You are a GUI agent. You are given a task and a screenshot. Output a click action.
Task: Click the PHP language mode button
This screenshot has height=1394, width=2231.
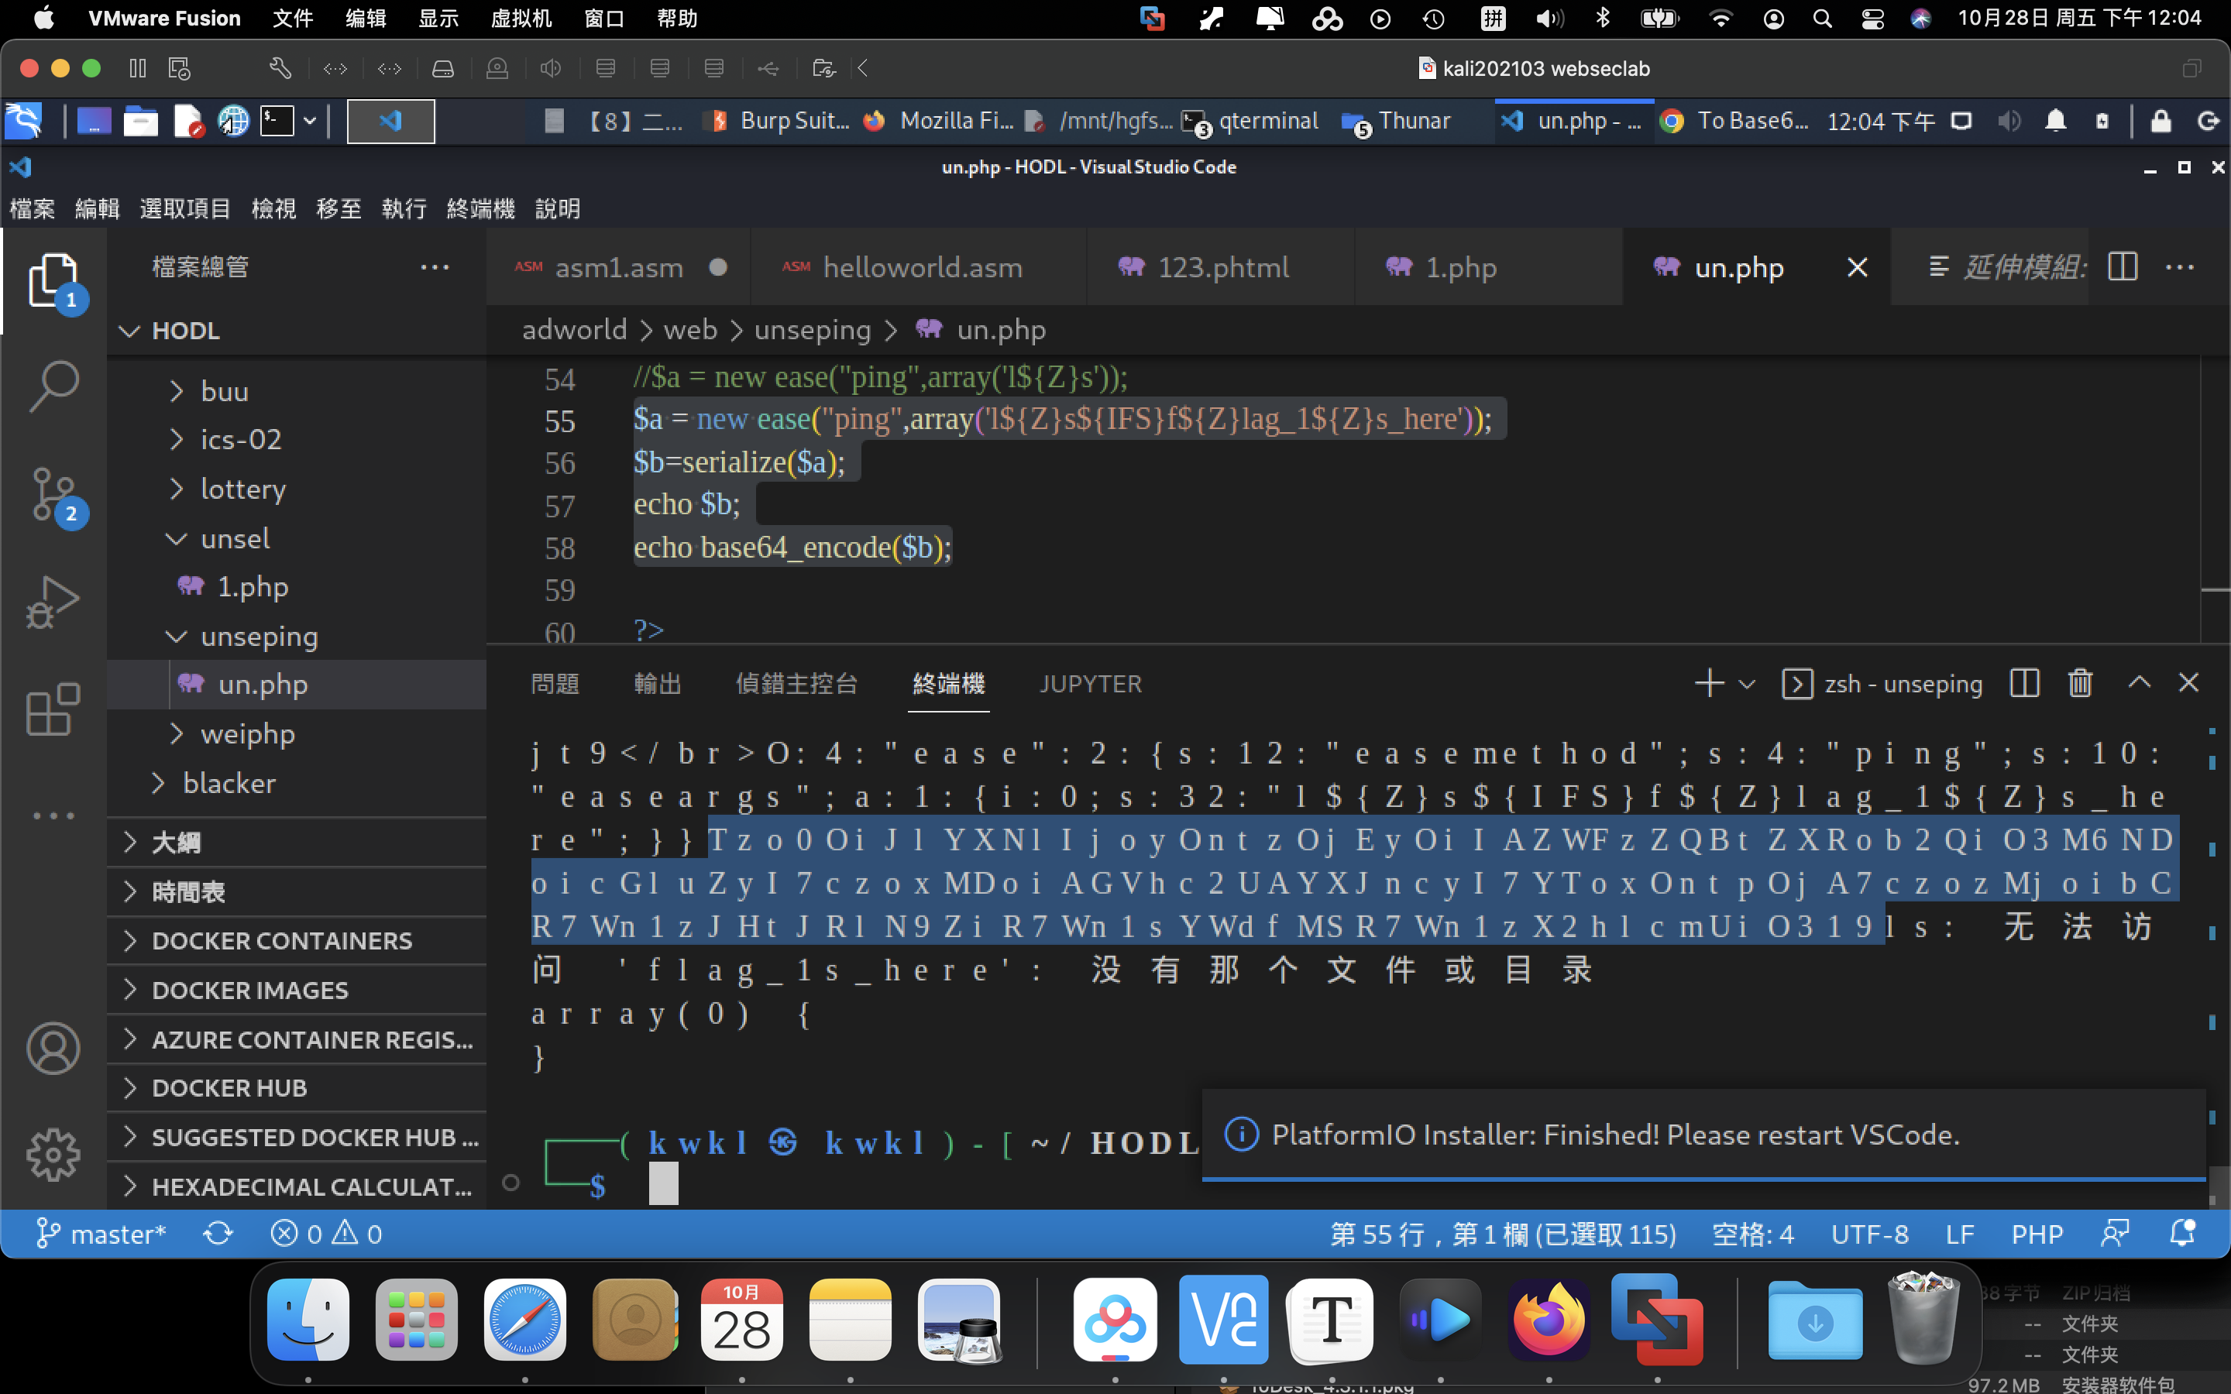(x=2037, y=1234)
